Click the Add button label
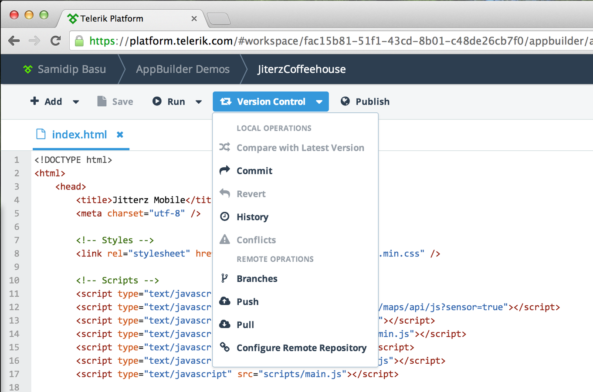593x392 pixels. point(53,101)
